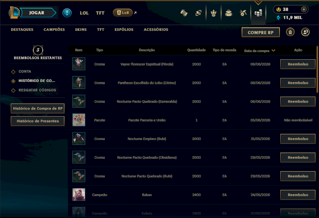This screenshot has height=218, width=319.
Task: Click the date 31/05/2026 cell
Action: (x=260, y=139)
